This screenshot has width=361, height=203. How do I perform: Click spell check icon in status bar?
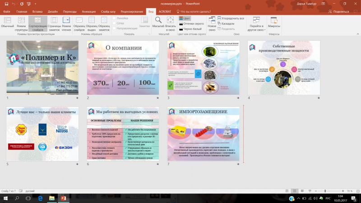21,191
